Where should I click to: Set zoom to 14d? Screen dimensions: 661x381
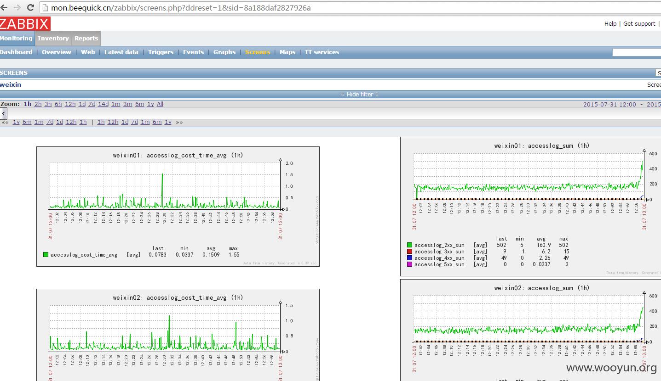[x=103, y=104]
